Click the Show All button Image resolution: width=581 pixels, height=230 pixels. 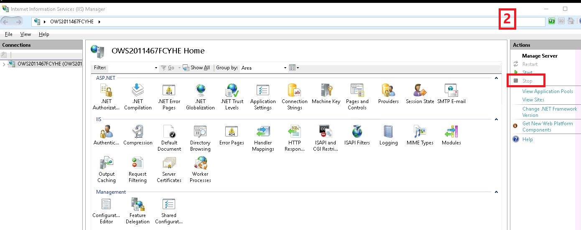196,68
